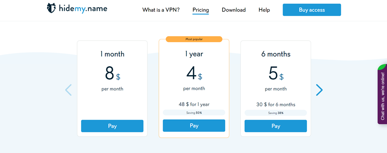This screenshot has width=387, height=153.
Task: Click the hidemy.name logo icon
Action: click(51, 8)
